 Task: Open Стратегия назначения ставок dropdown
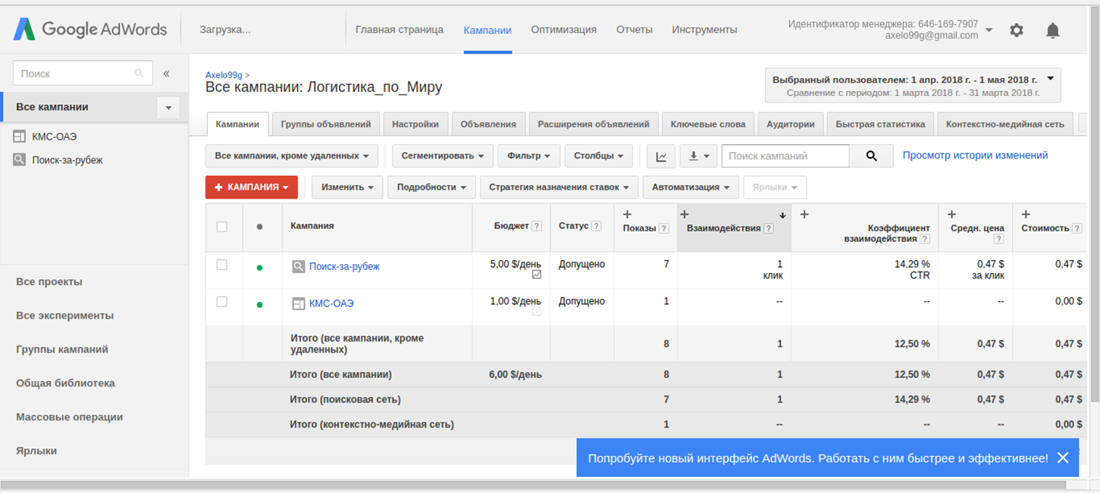click(x=559, y=187)
